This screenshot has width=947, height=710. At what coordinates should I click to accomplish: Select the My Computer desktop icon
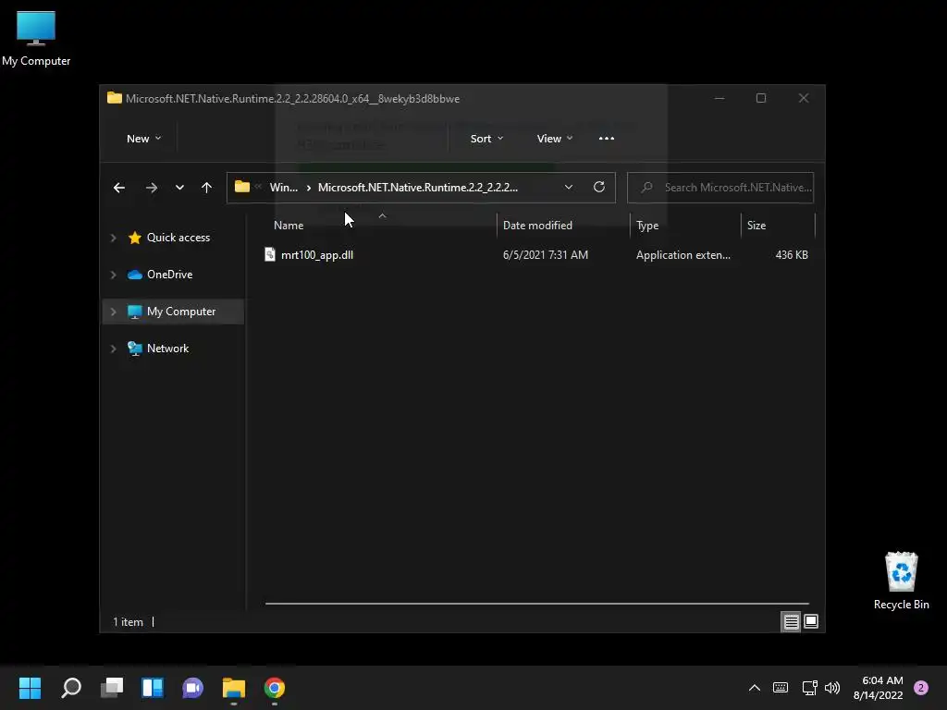[x=36, y=38]
